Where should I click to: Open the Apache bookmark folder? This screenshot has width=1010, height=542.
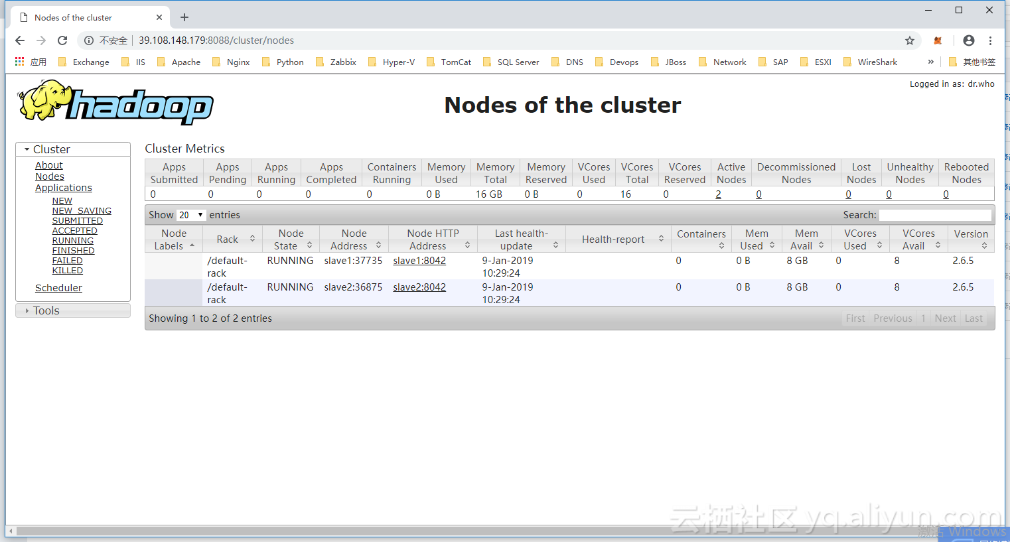click(179, 62)
